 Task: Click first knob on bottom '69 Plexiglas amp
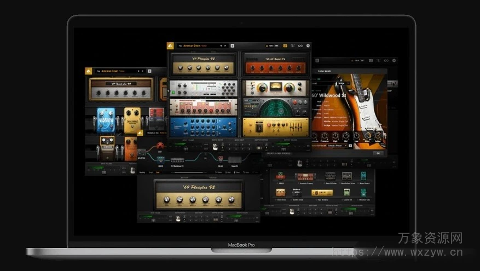coord(167,200)
